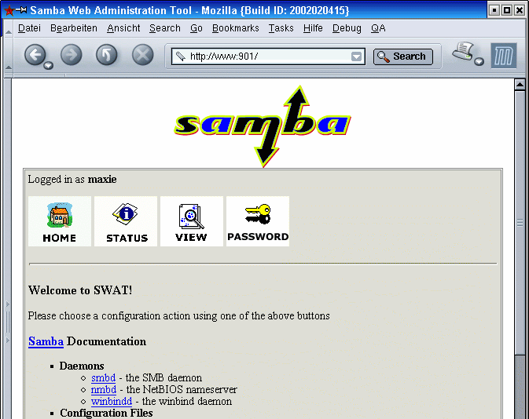Follow the Samba documentation link
This screenshot has height=419, width=529.
[46, 341]
